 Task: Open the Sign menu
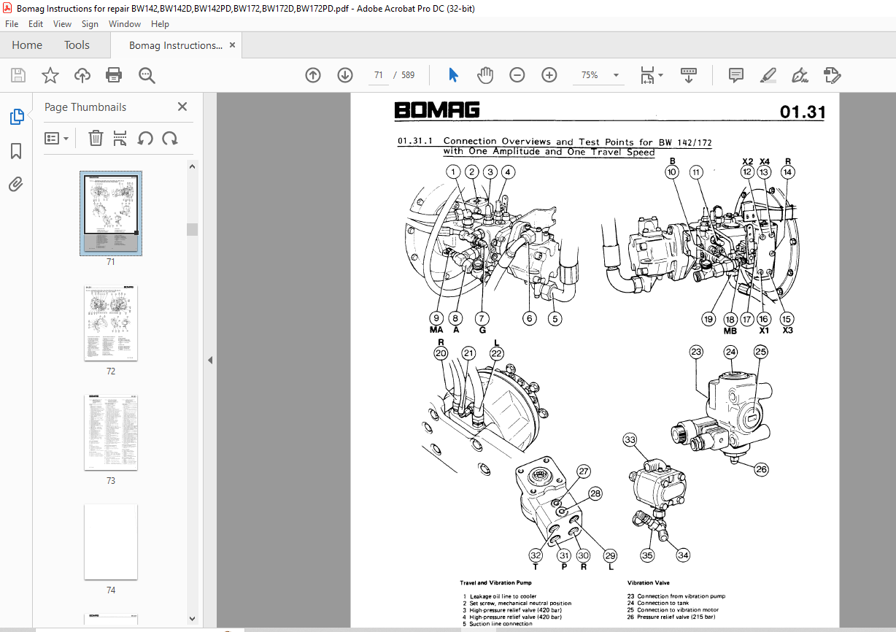(x=90, y=23)
